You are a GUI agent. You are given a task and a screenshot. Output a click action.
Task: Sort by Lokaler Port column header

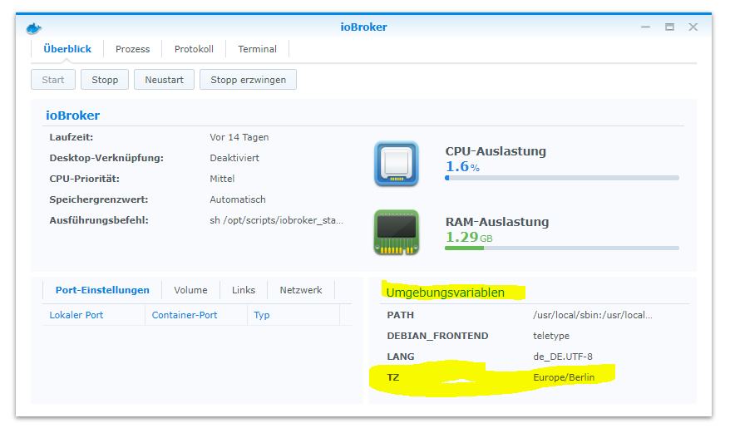(x=94, y=315)
